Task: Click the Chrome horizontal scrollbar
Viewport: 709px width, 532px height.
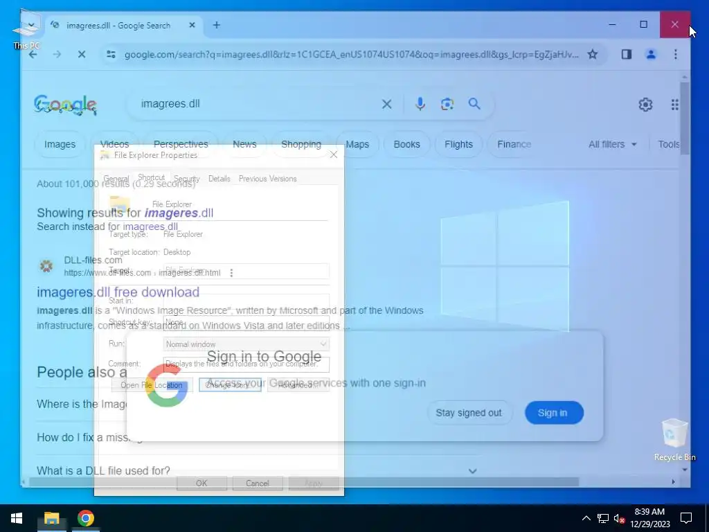Action: coord(304,482)
